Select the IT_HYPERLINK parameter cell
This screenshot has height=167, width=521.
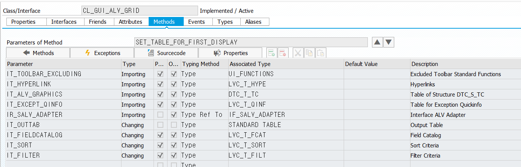coord(63,84)
